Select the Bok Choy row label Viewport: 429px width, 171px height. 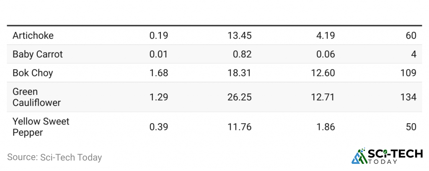(x=33, y=73)
